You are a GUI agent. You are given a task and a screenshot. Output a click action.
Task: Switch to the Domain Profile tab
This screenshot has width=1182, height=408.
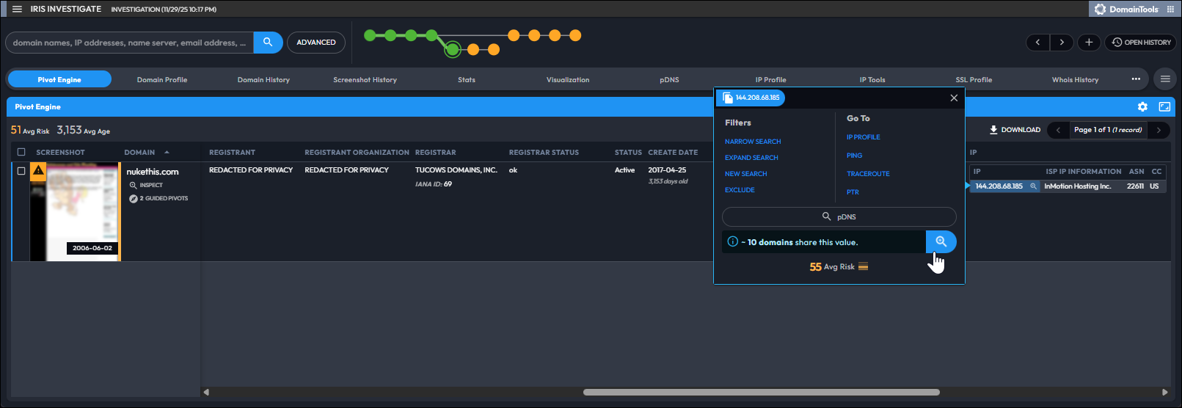(162, 79)
